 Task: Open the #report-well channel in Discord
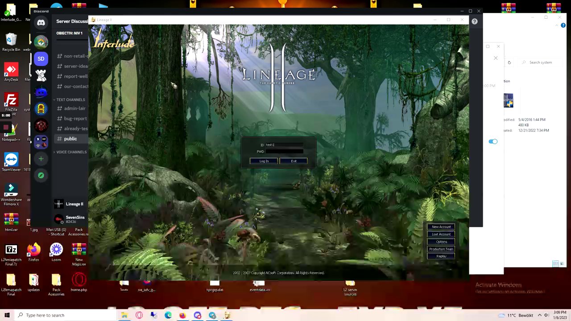coord(72,76)
